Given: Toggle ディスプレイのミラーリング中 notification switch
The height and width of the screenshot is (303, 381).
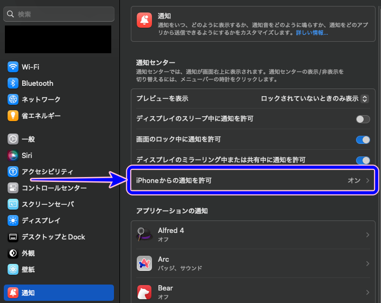Looking at the screenshot, I should (363, 160).
